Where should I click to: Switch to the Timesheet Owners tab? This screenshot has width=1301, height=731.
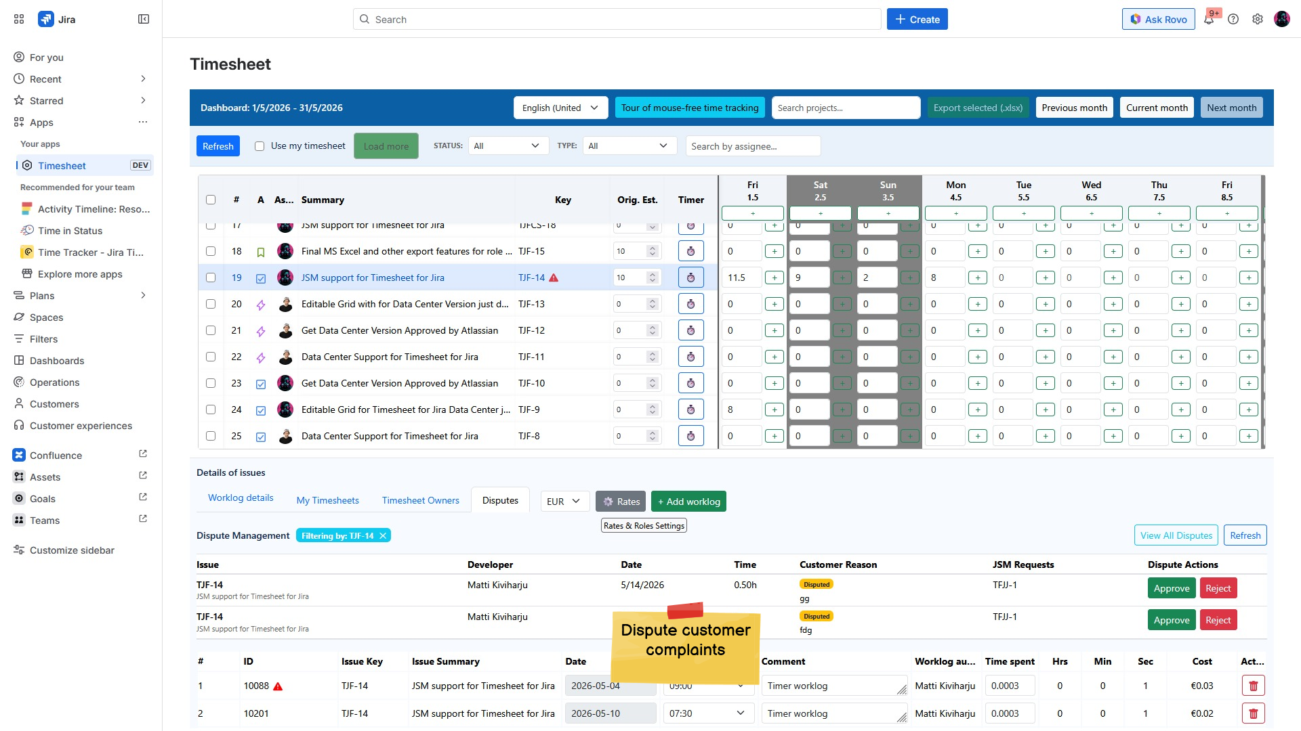click(421, 500)
